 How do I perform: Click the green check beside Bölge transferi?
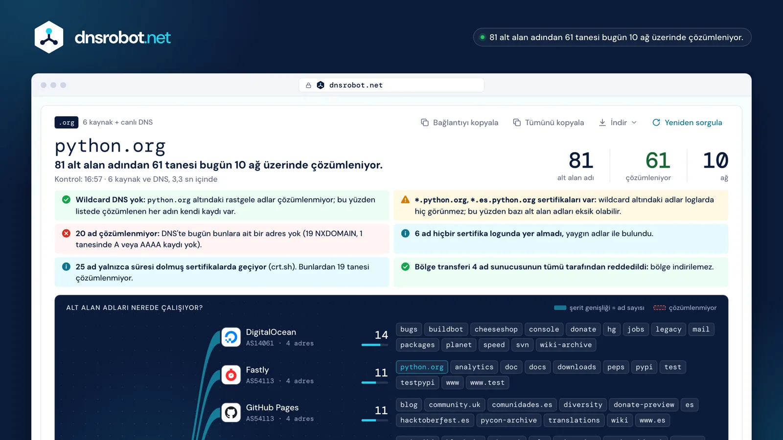tap(405, 266)
